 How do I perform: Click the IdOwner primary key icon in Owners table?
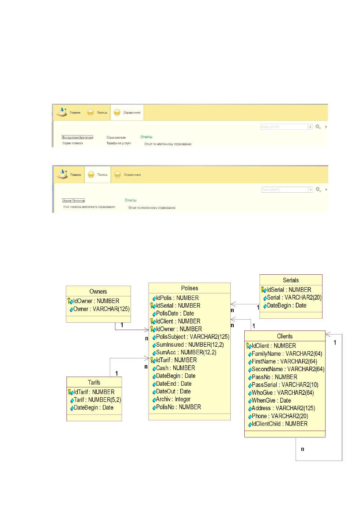(70, 301)
